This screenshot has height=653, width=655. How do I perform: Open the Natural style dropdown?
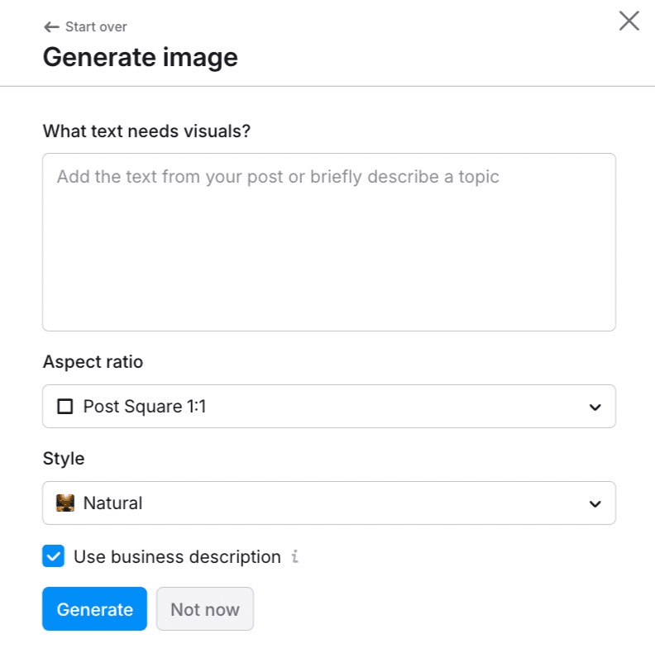pyautogui.click(x=328, y=503)
